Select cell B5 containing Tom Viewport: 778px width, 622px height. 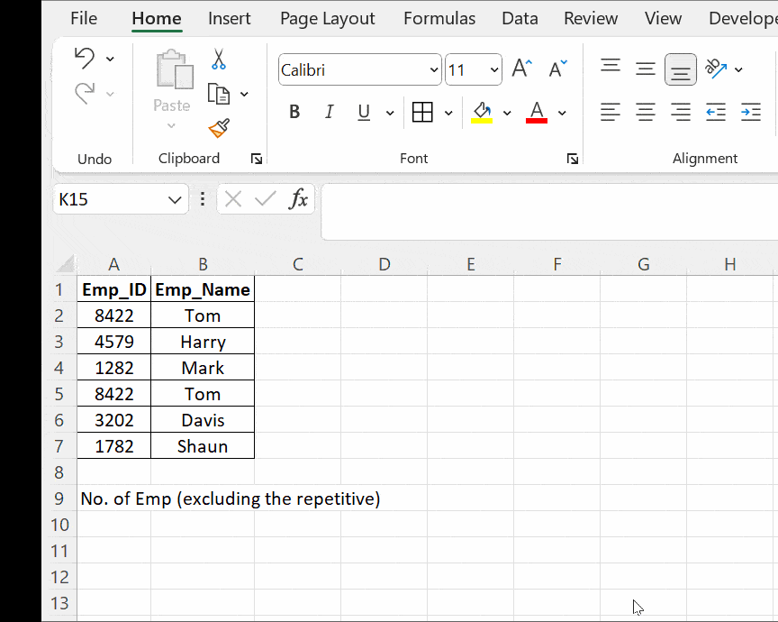[203, 393]
